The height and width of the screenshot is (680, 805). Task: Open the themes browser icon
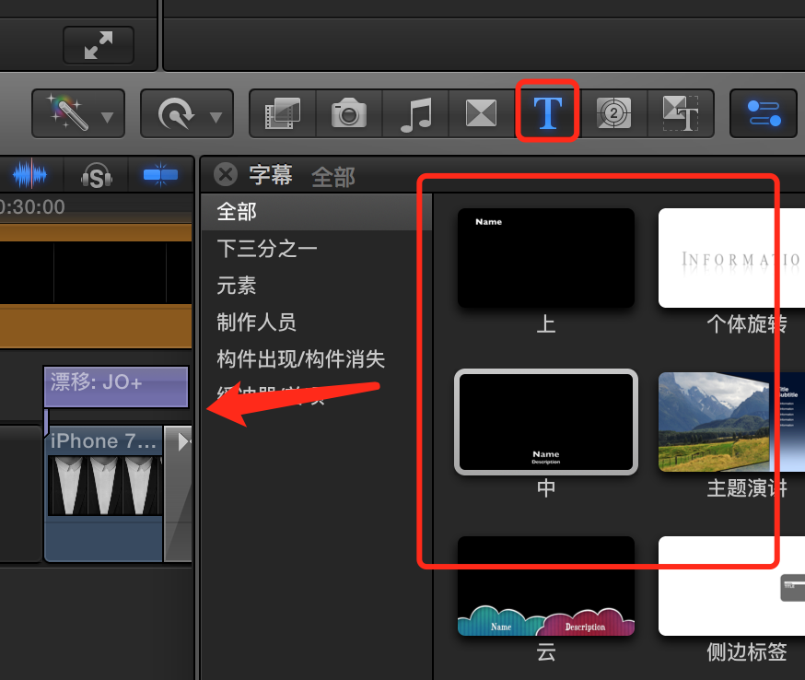click(x=681, y=113)
